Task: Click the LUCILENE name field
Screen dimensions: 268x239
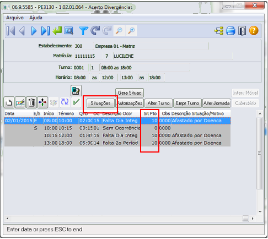Action: click(173, 56)
